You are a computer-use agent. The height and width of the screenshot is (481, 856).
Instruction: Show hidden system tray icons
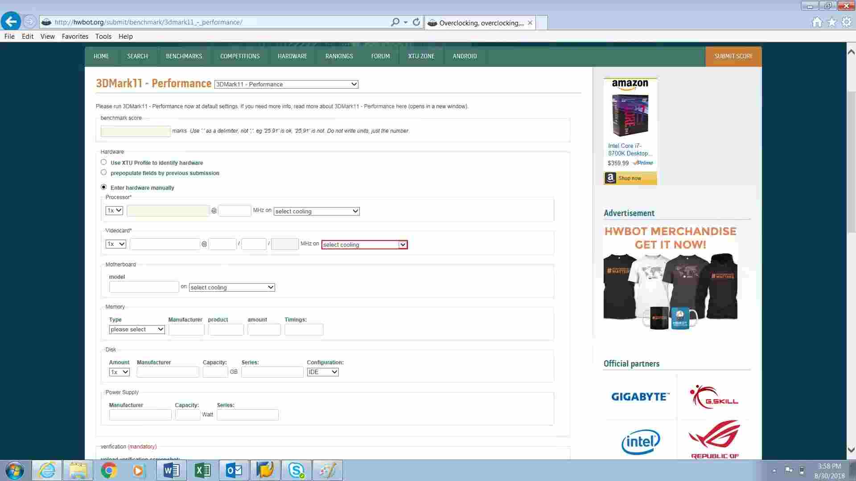coord(774,471)
